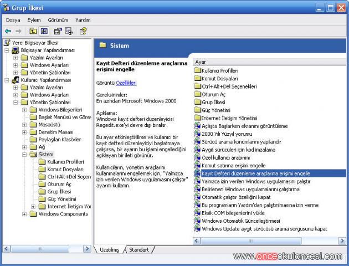Select 'Komut satırına erişimi engelle' setting
Image resolution: width=349 pixels, height=266 pixels.
(x=233, y=165)
